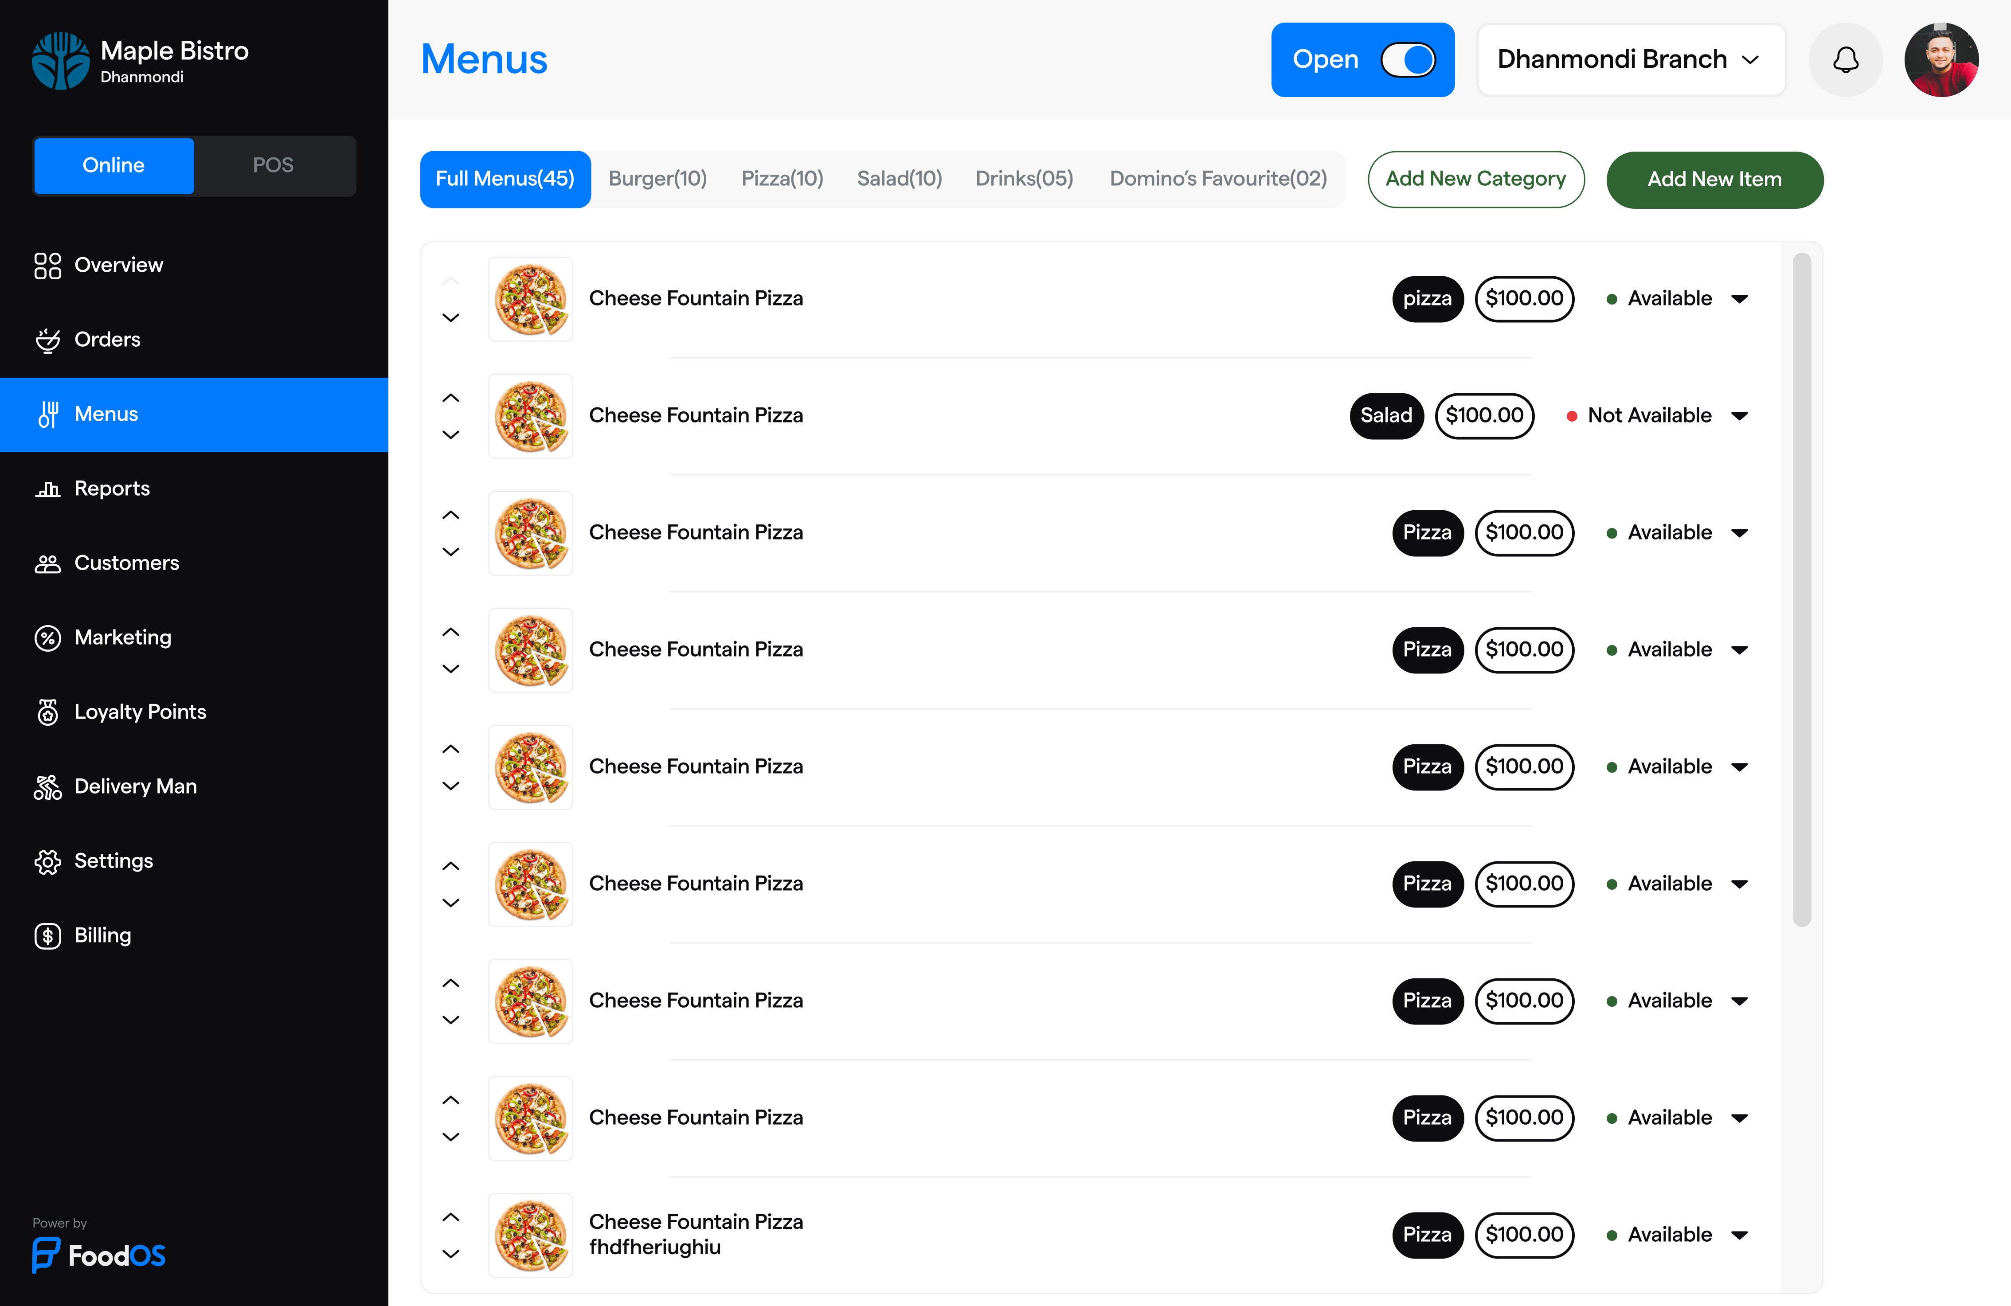The width and height of the screenshot is (2011, 1306).
Task: Click the Add New Category button
Action: pos(1475,179)
